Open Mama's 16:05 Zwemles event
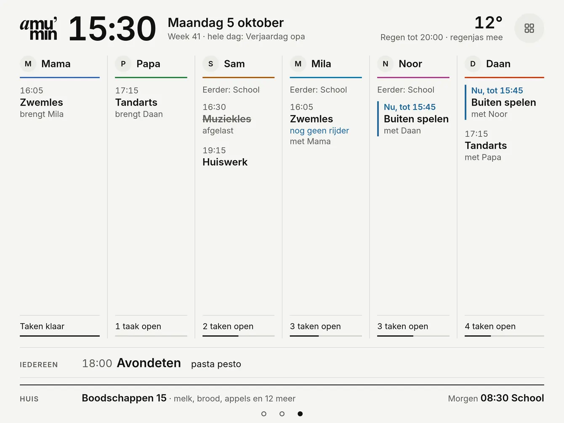Viewport: 564px width, 423px height. pos(60,102)
